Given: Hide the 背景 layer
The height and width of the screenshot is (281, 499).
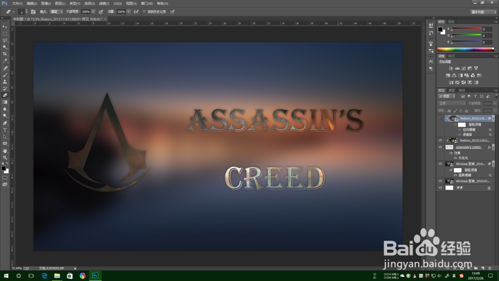Looking at the screenshot, I should [x=440, y=188].
